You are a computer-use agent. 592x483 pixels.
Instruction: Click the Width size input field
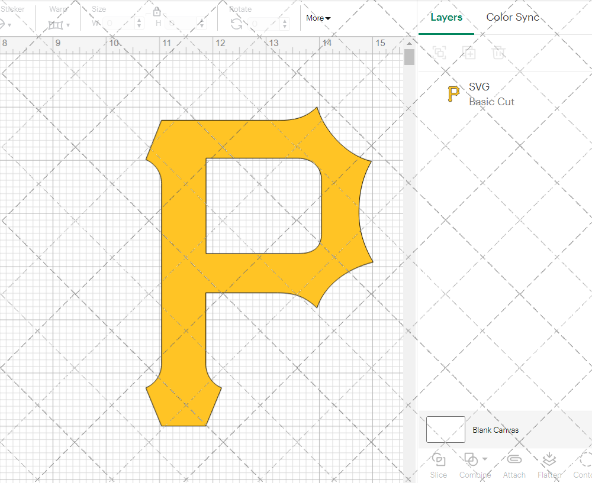[119, 24]
